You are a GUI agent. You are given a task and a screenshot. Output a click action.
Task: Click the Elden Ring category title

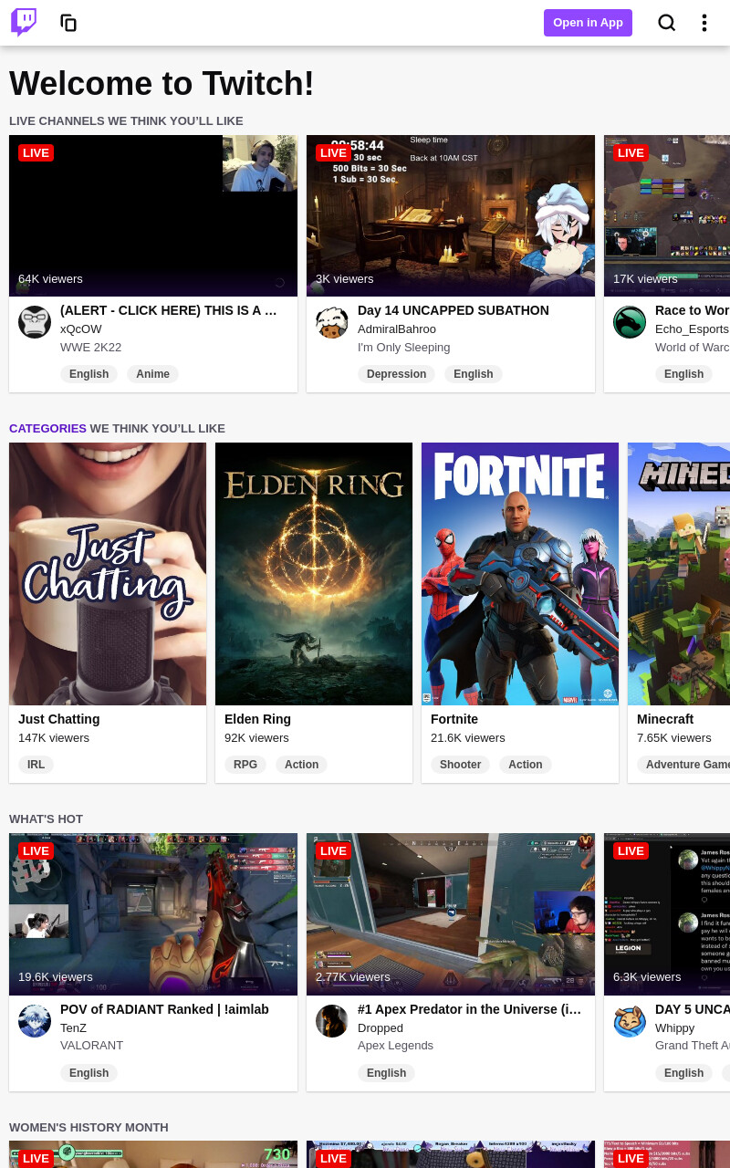257,719
